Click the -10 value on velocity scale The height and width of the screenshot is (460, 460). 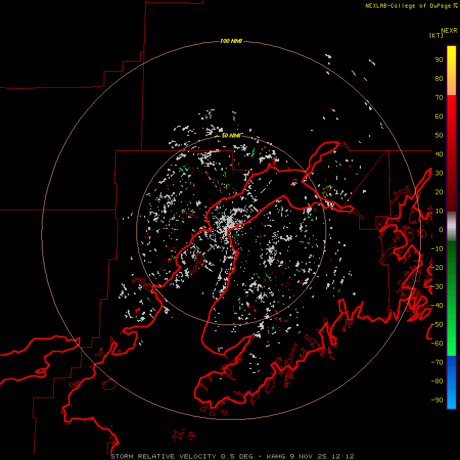pyautogui.click(x=437, y=249)
